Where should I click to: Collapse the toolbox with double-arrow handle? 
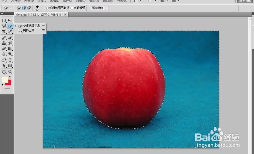(x=2, y=13)
